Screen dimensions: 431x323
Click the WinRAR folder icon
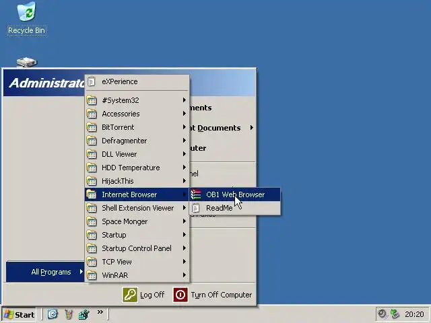pyautogui.click(x=92, y=275)
